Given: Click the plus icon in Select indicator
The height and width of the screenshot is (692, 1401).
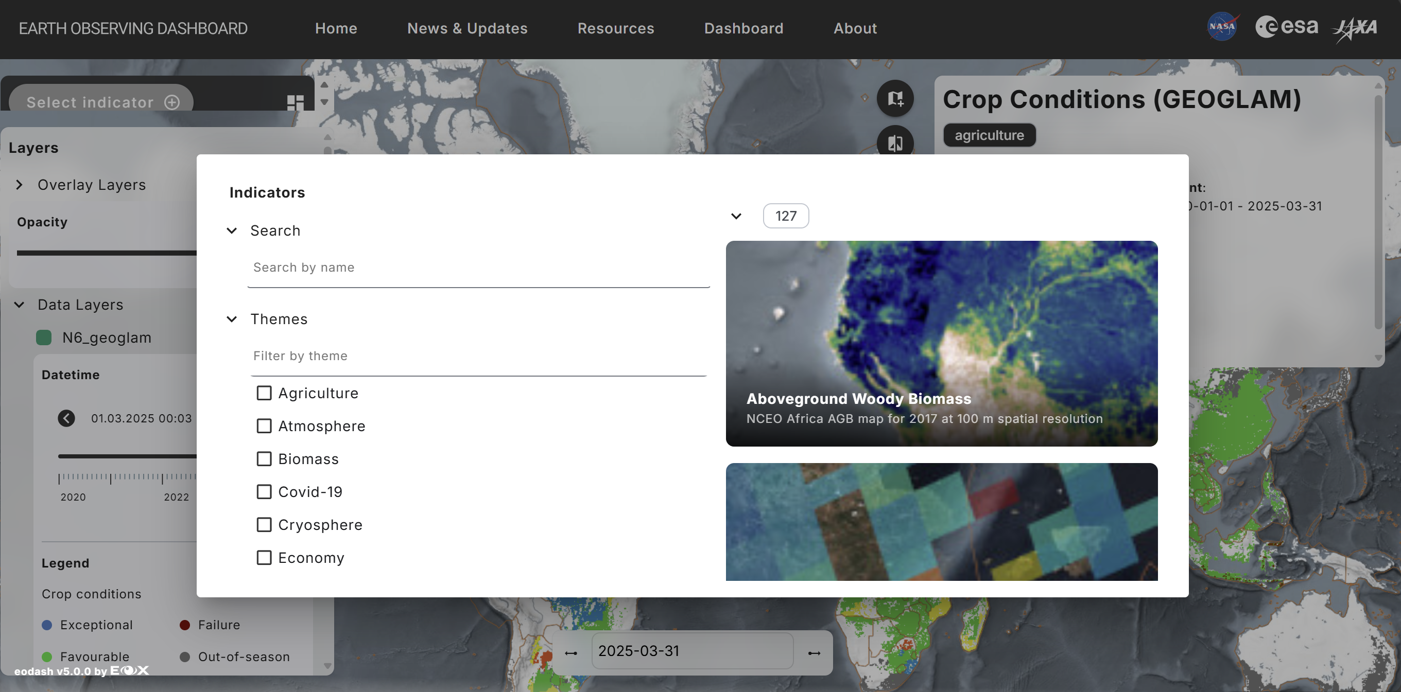Looking at the screenshot, I should click(x=172, y=102).
